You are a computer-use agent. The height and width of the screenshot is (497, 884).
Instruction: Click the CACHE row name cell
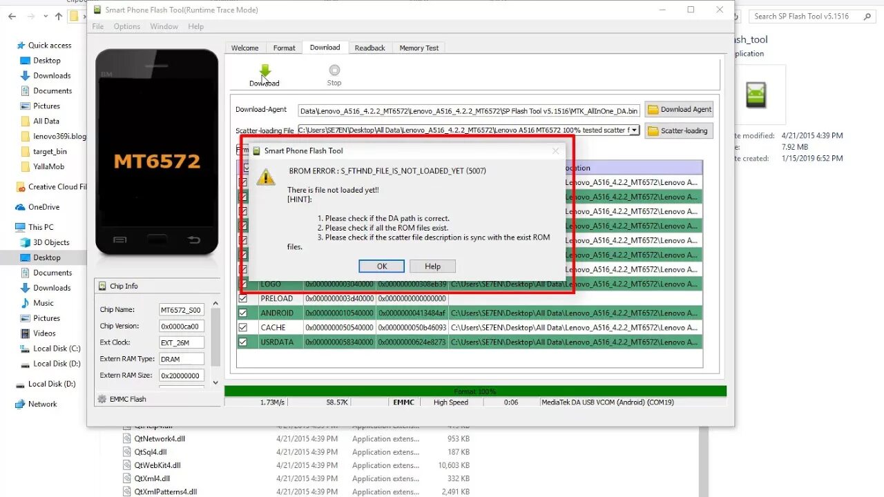281,327
